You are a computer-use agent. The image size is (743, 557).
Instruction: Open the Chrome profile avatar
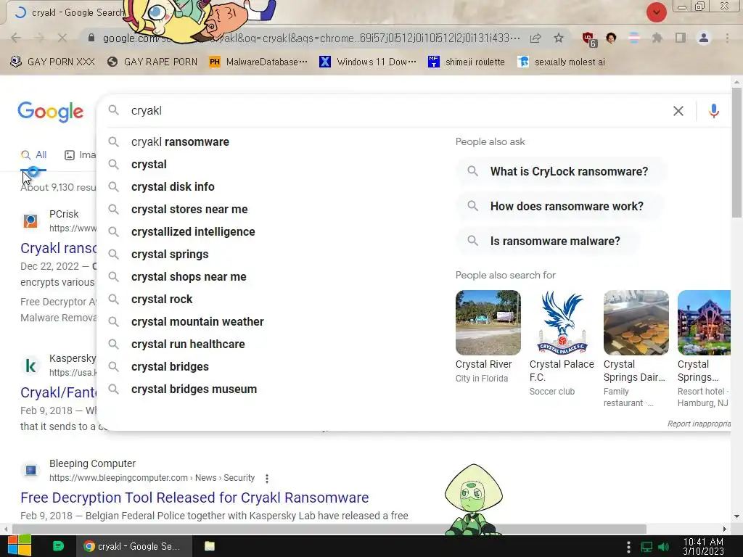pyautogui.click(x=704, y=38)
